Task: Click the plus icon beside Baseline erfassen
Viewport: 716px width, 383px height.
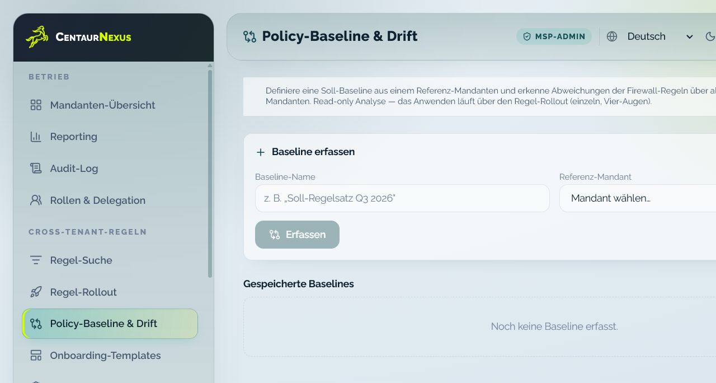Action: click(x=260, y=152)
